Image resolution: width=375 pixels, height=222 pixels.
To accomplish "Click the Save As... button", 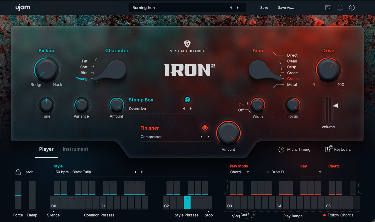I will tap(286, 8).
